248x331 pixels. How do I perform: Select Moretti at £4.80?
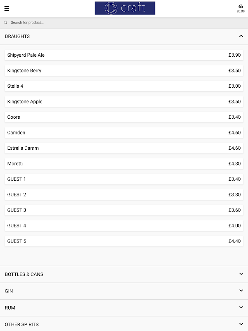coord(124,163)
